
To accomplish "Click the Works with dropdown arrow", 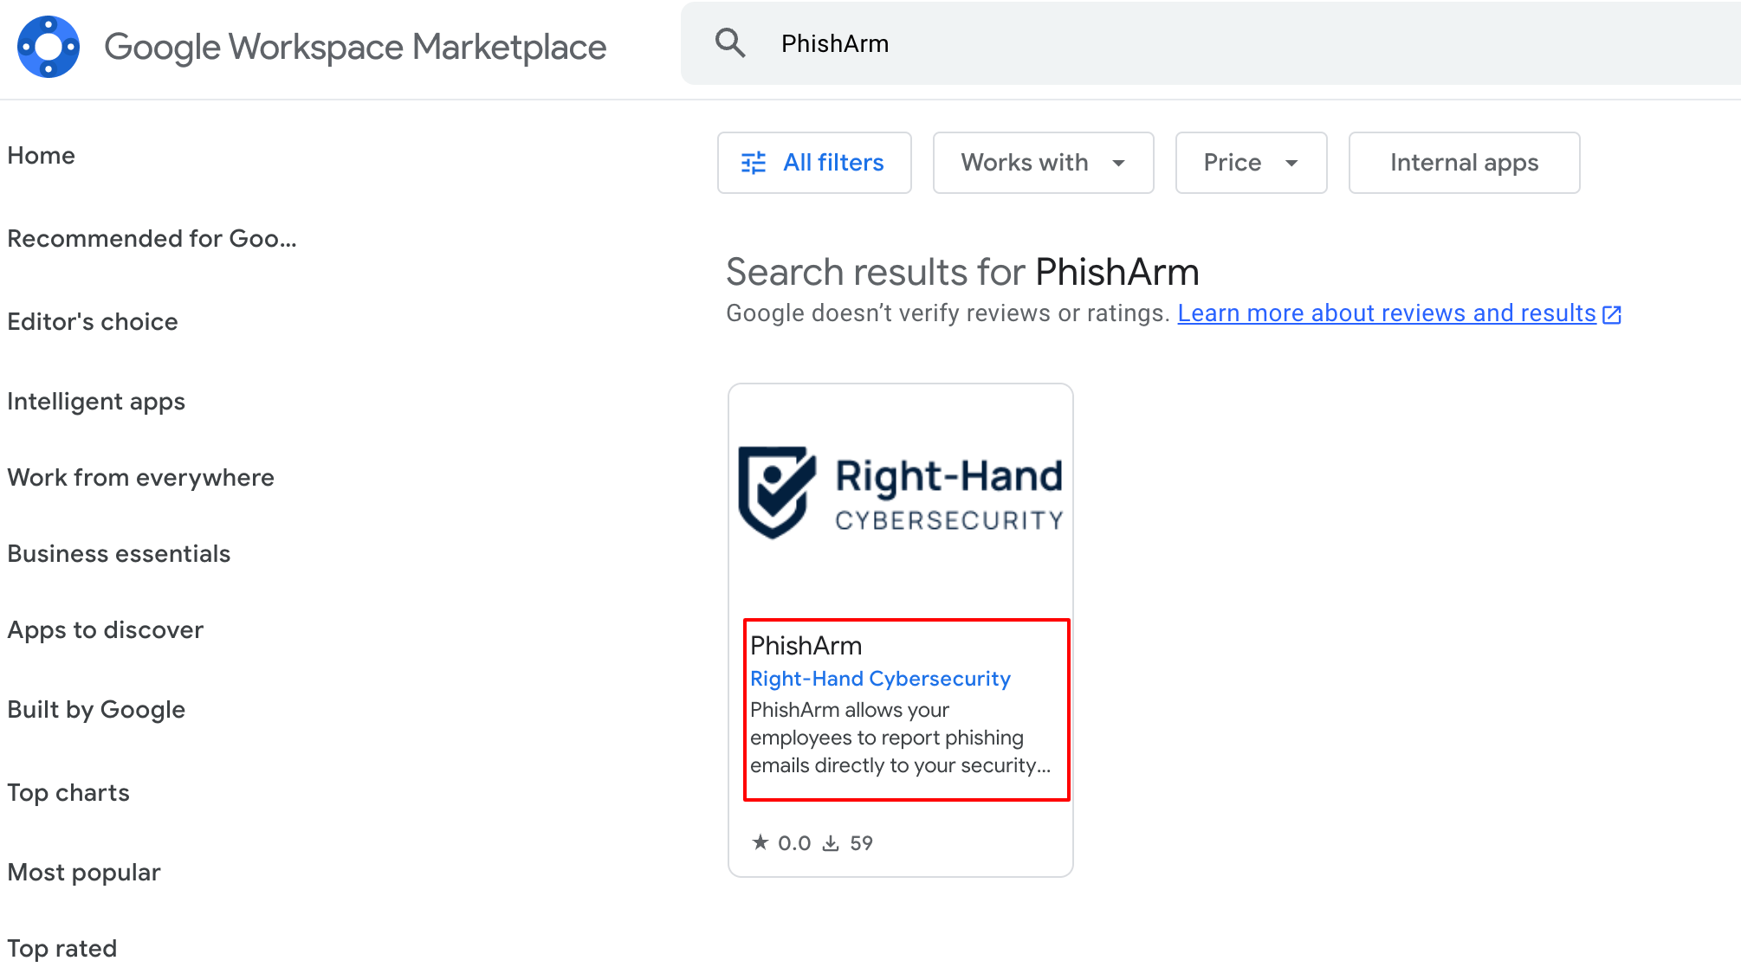I will (1118, 163).
